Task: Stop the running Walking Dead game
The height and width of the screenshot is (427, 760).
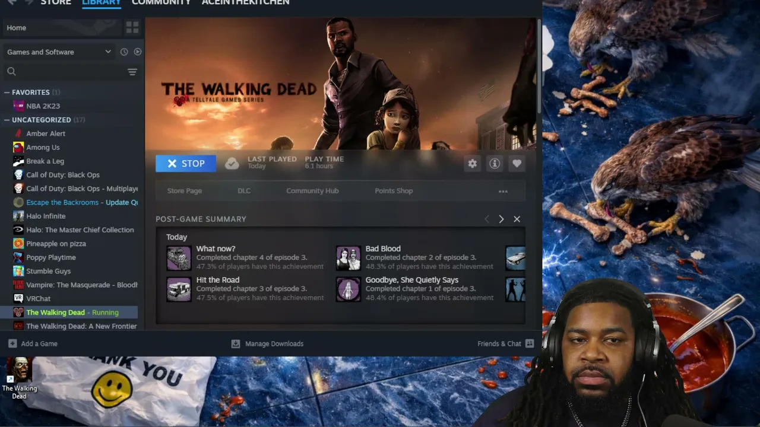Action: (x=186, y=164)
